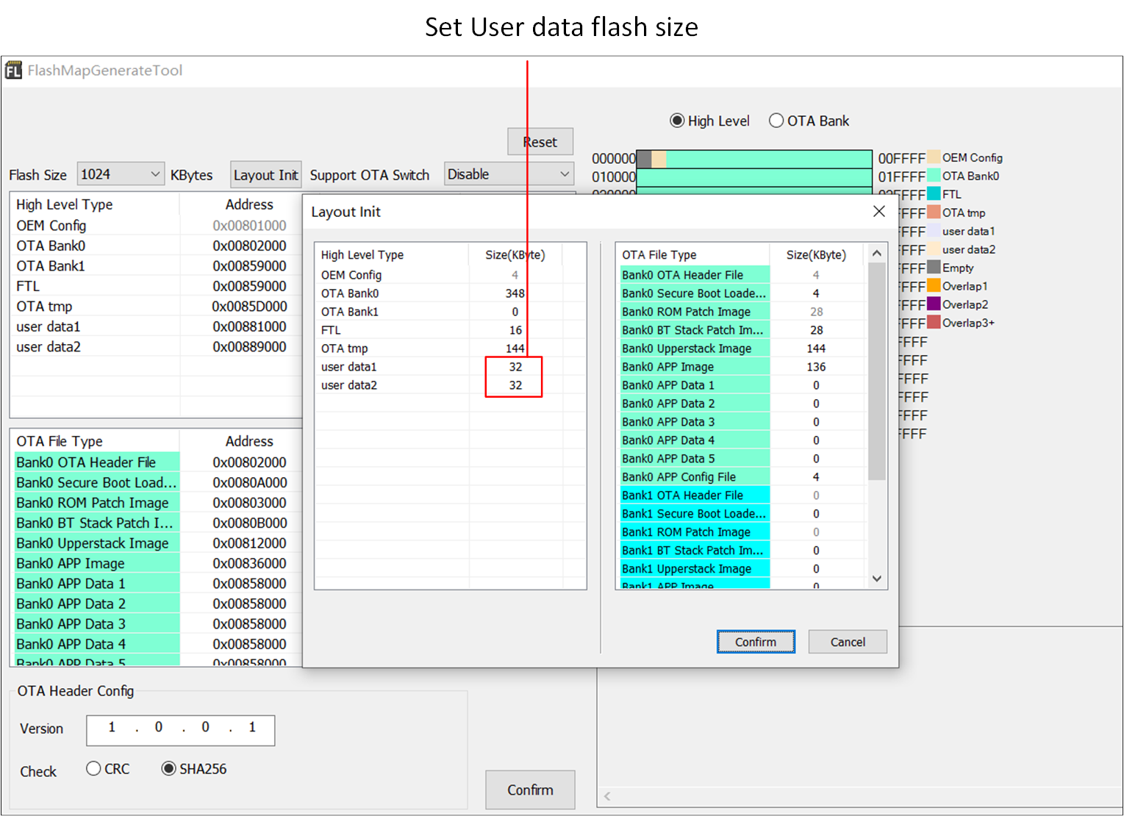Click OTA Bank0 address 0x00802000
This screenshot has height=816, width=1124.
tap(249, 246)
